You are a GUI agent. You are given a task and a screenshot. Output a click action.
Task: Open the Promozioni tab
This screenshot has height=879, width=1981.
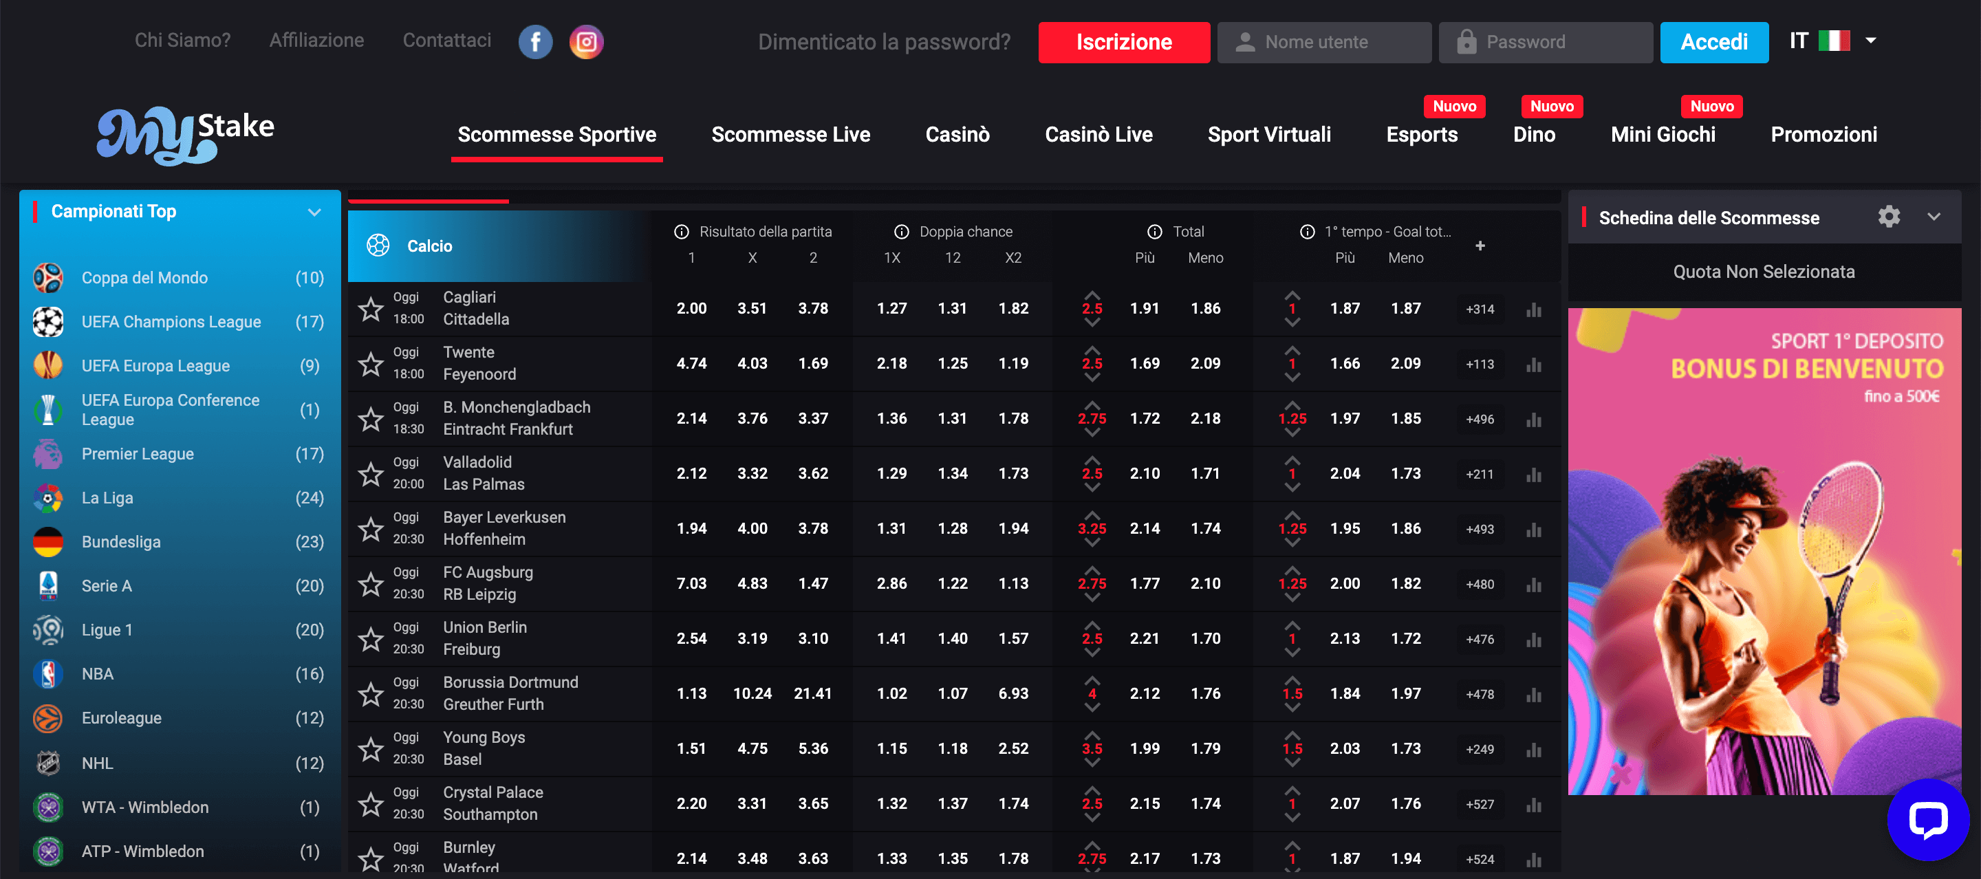pyautogui.click(x=1823, y=135)
